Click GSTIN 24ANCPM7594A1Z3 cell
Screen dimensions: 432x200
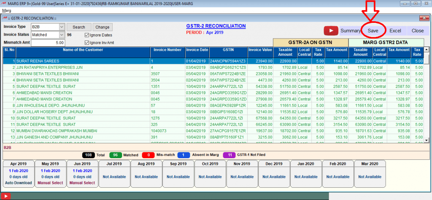pyautogui.click(x=228, y=61)
